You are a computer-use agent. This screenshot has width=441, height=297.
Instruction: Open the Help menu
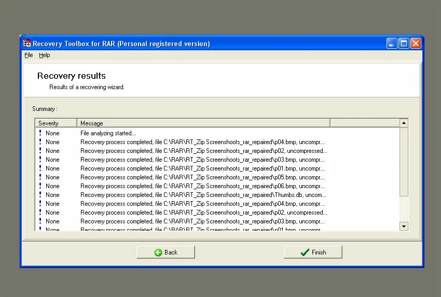[45, 55]
